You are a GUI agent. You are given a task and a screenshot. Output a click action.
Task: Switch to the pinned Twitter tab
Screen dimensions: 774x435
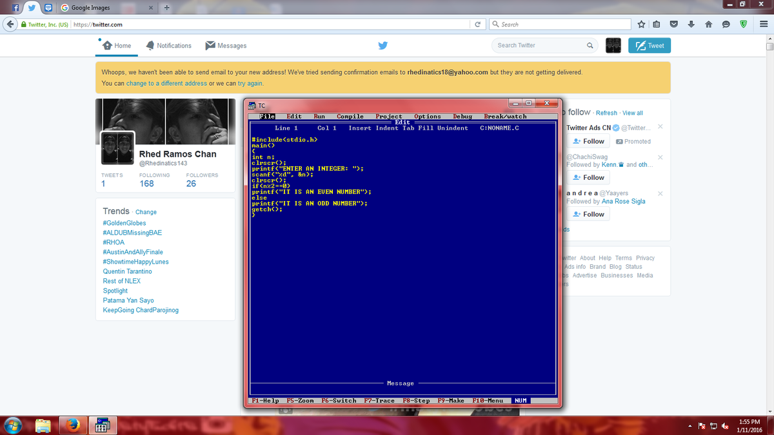[x=31, y=8]
